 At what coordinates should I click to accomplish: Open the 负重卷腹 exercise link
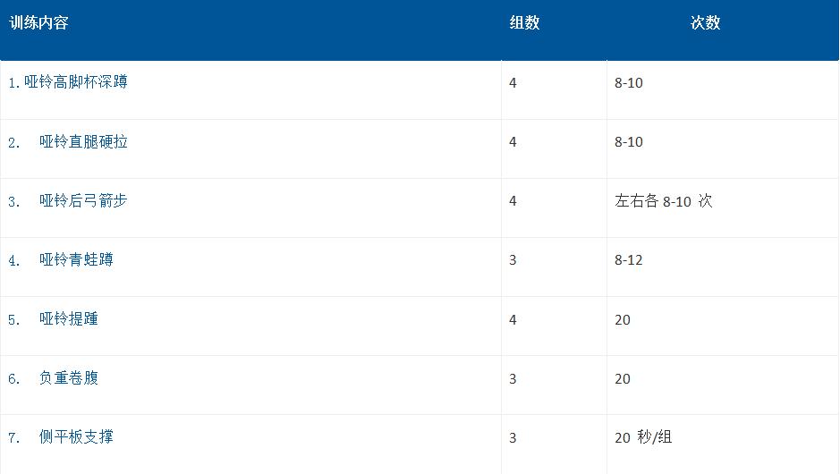pos(69,377)
